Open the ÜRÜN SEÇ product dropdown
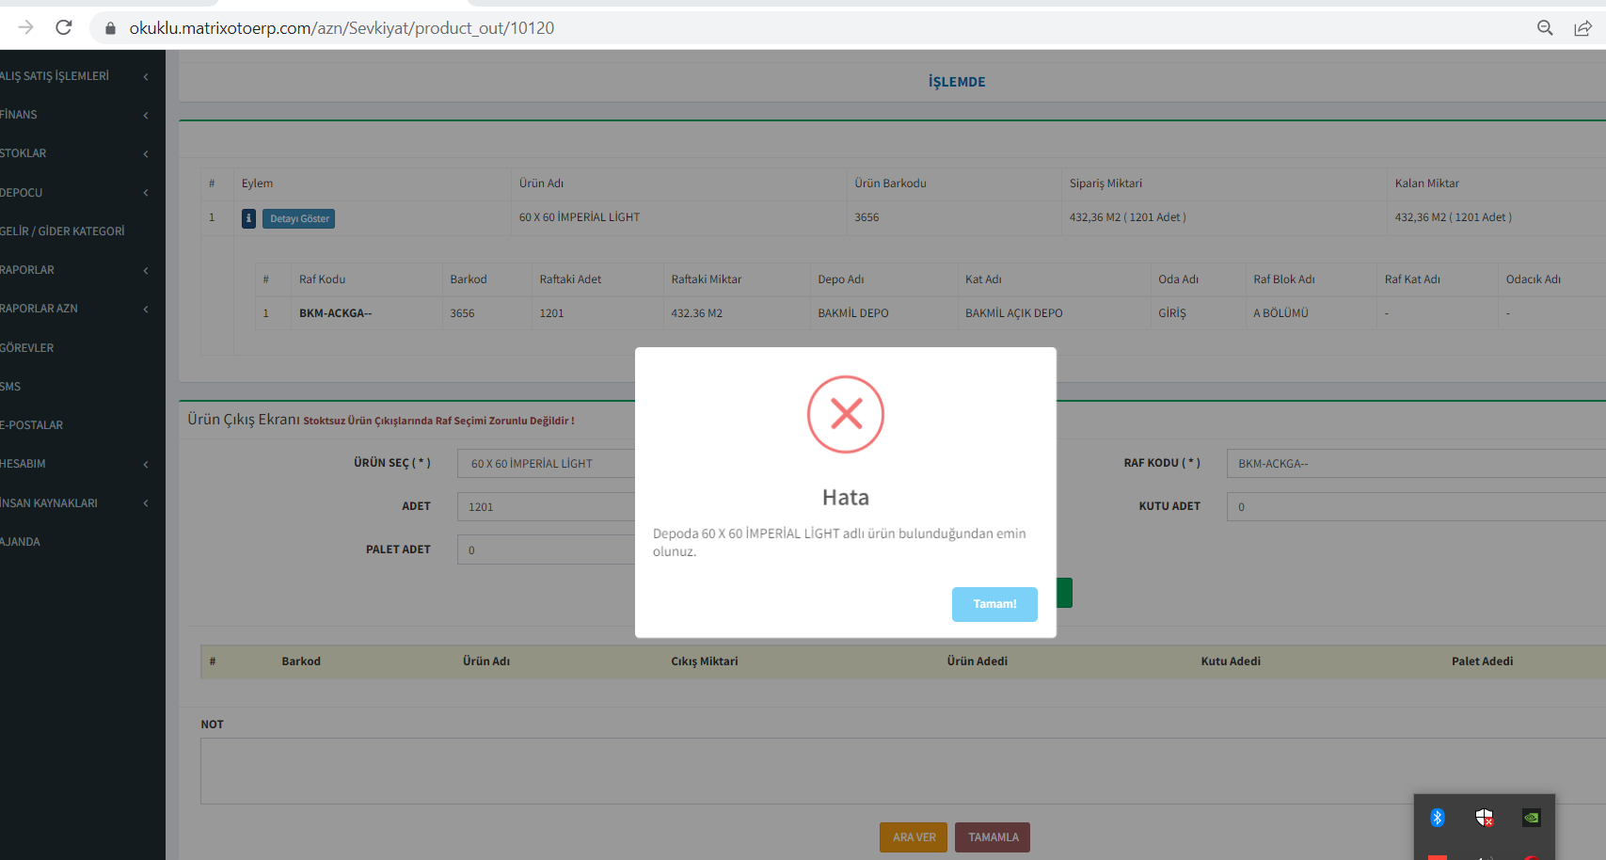This screenshot has height=860, width=1606. point(546,464)
